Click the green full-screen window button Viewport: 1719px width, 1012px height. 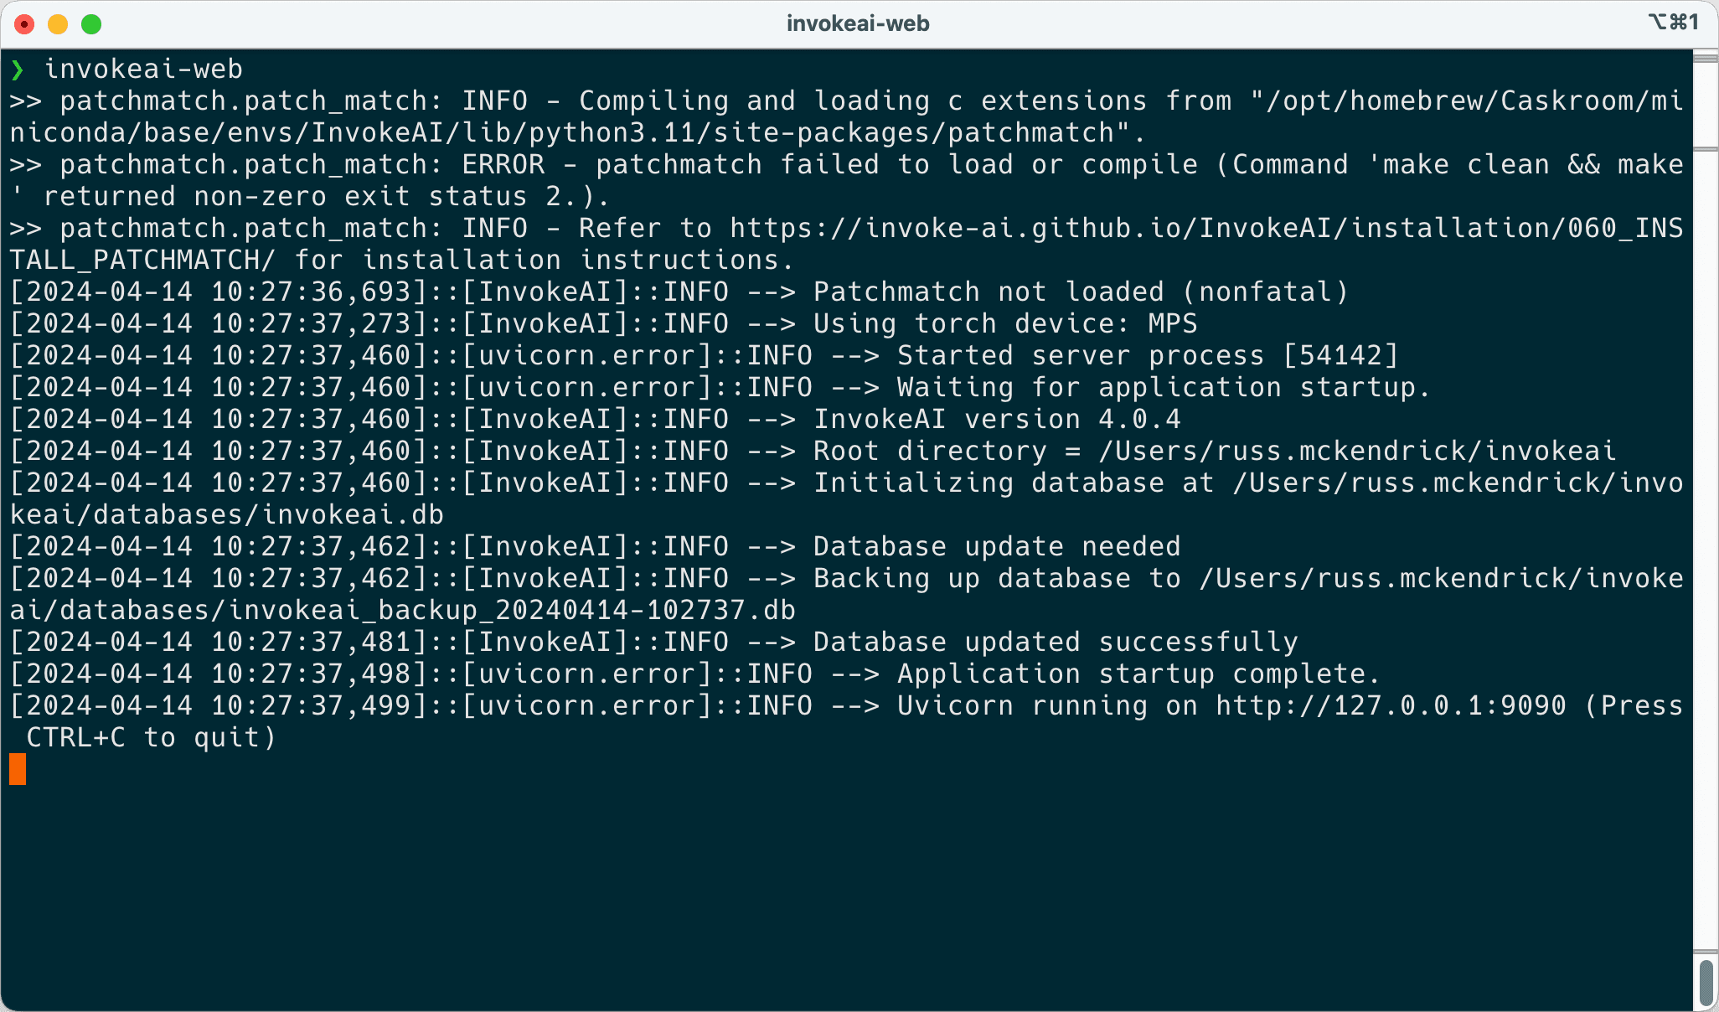pyautogui.click(x=91, y=24)
